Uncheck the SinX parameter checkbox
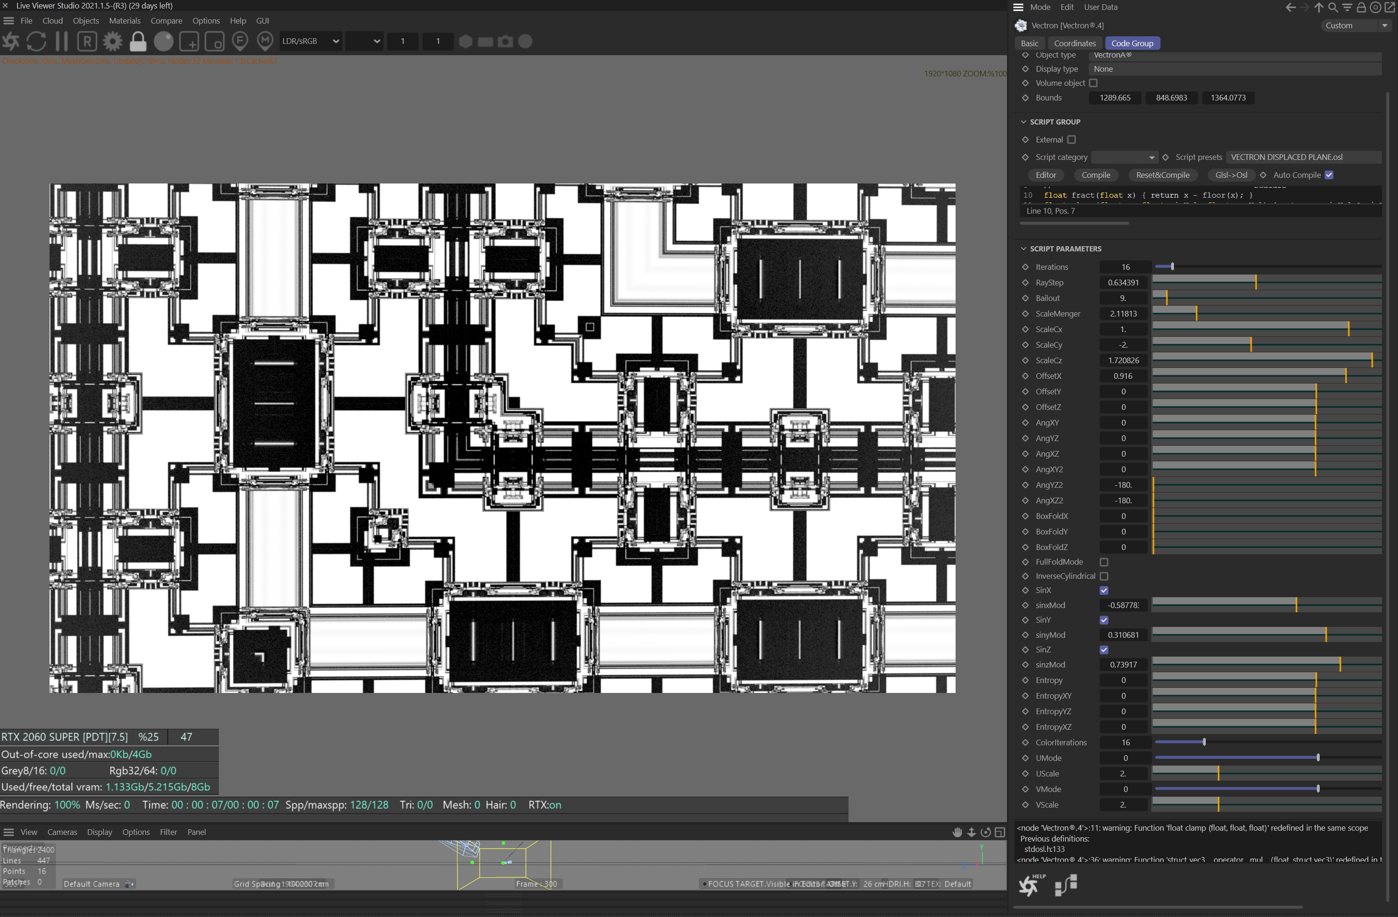Viewport: 1398px width, 917px height. tap(1104, 591)
